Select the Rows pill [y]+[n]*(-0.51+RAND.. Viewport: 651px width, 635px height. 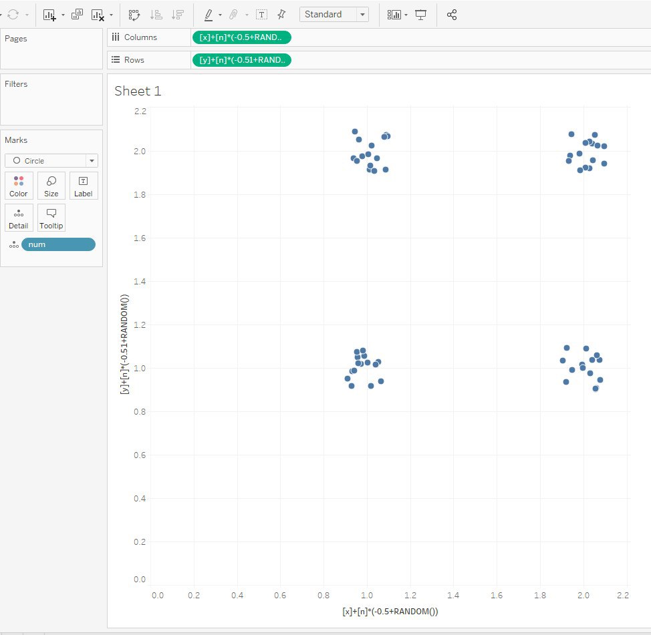tap(242, 60)
